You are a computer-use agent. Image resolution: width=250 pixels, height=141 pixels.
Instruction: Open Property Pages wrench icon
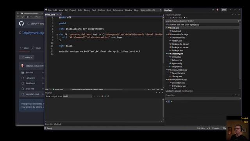(171, 101)
